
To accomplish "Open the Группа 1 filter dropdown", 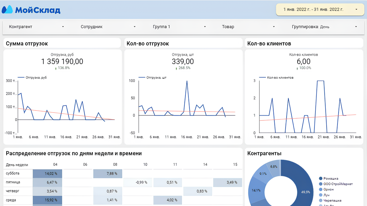I will point(179,27).
